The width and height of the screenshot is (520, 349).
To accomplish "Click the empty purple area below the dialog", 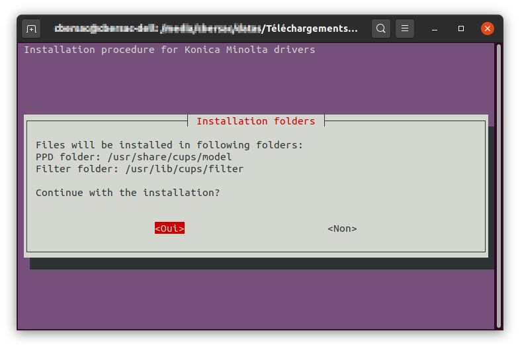I will pos(258,298).
